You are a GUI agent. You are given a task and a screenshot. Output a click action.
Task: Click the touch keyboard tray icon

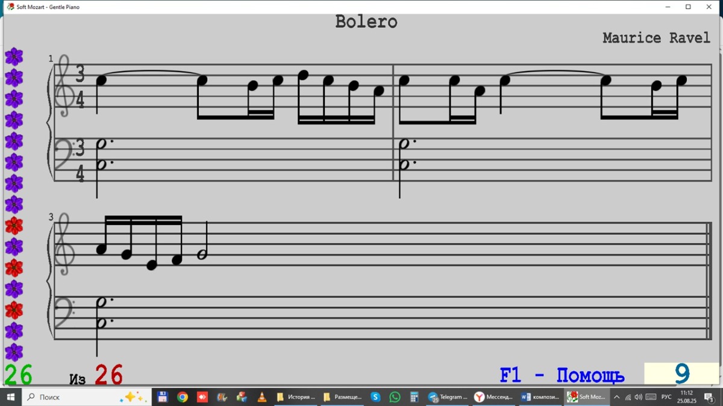tap(651, 397)
